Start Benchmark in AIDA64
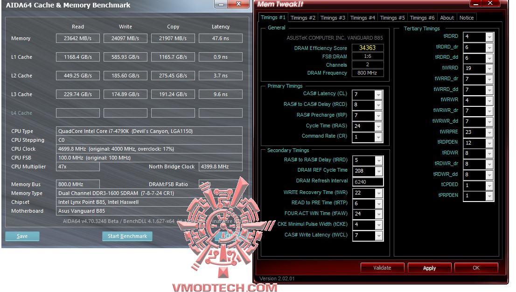516x292 pixels. tap(127, 236)
